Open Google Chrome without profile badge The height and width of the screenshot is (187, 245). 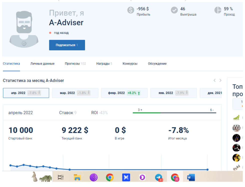click(x=110, y=177)
